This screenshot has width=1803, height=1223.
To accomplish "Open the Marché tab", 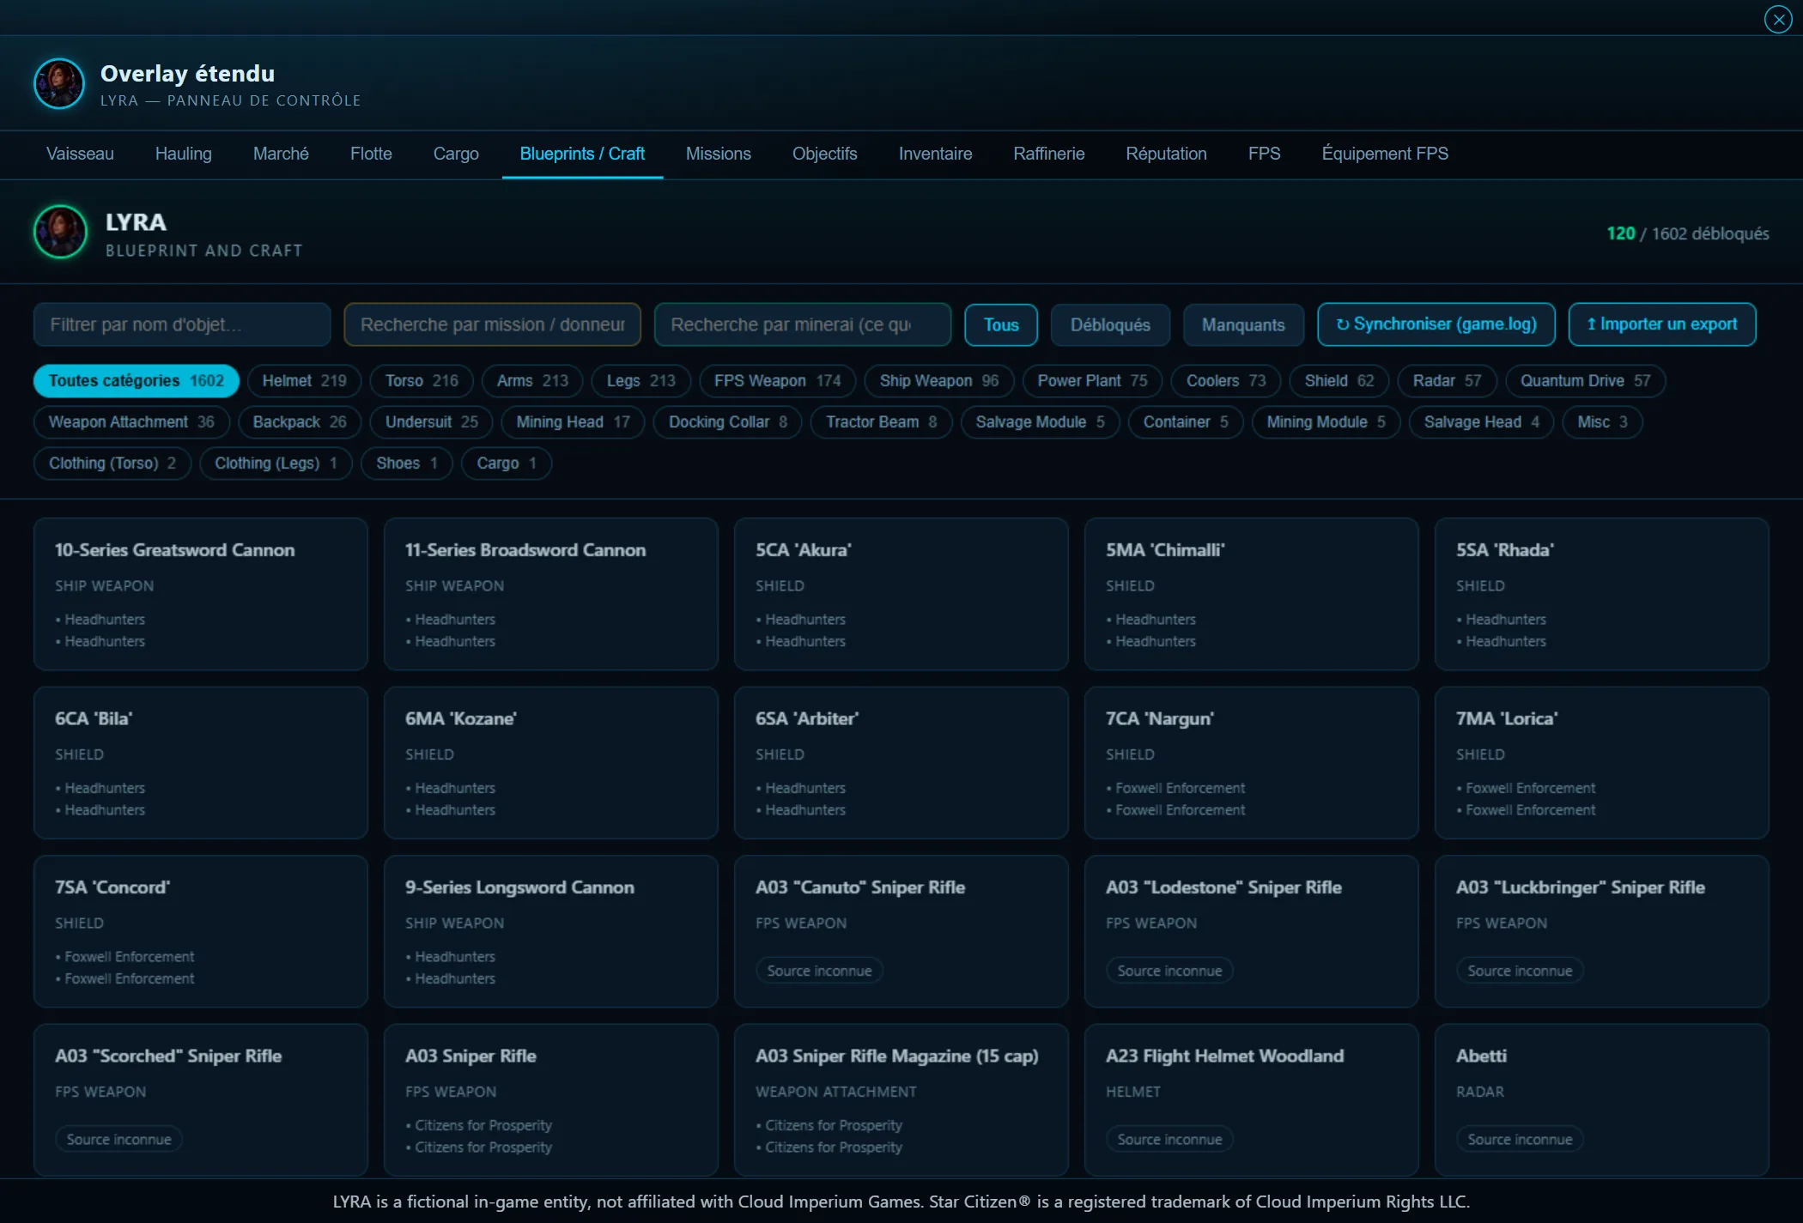I will coord(281,154).
